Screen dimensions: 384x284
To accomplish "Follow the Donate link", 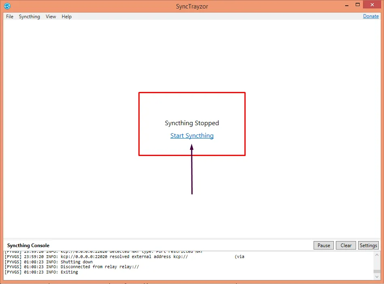I will (x=371, y=16).
